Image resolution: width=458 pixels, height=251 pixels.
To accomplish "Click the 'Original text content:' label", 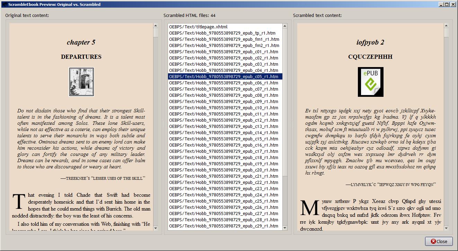I will [27, 15].
